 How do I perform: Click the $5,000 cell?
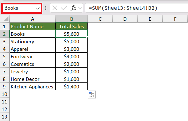[x=71, y=41]
